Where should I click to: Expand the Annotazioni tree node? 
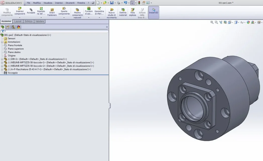point(2,42)
